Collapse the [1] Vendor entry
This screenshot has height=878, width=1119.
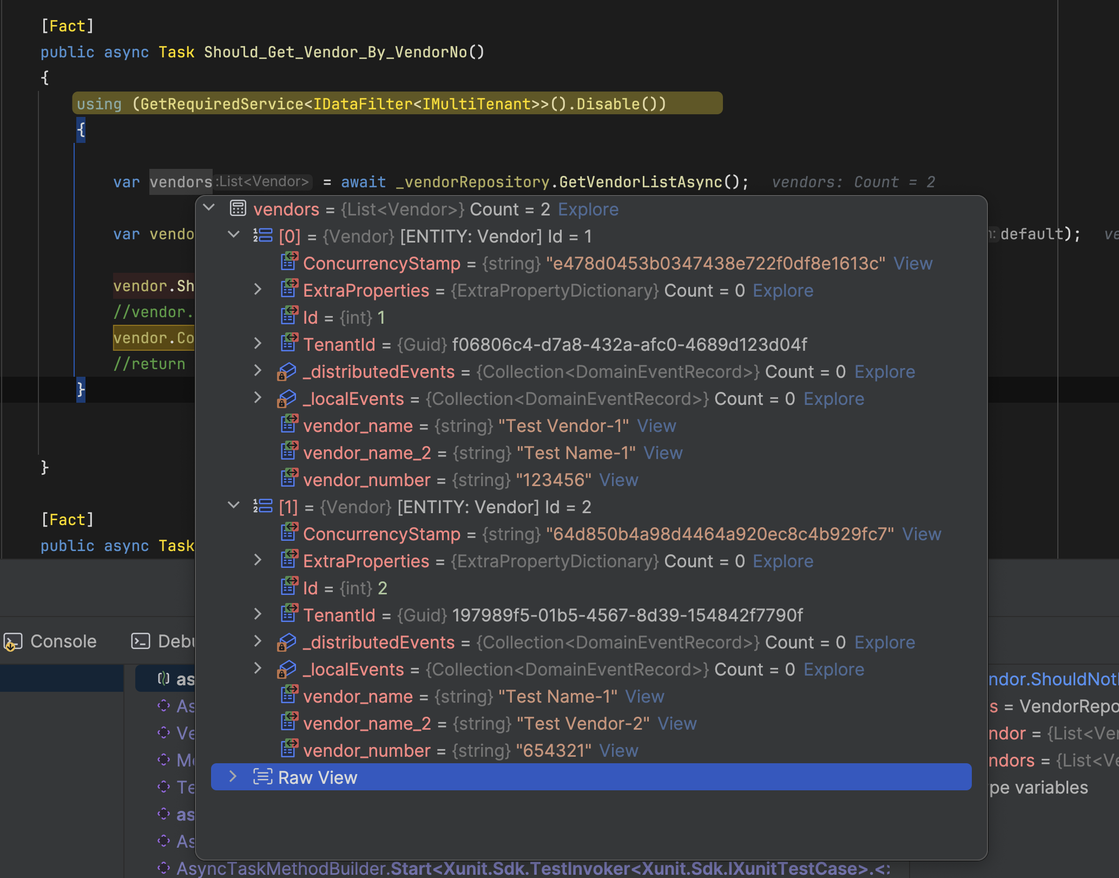pyautogui.click(x=234, y=505)
